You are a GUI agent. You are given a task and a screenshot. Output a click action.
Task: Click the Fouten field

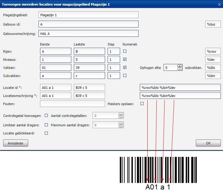pyautogui.click(x=73, y=104)
